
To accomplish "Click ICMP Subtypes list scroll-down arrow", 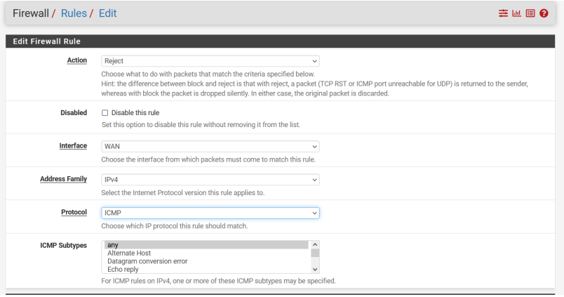I will [315, 270].
